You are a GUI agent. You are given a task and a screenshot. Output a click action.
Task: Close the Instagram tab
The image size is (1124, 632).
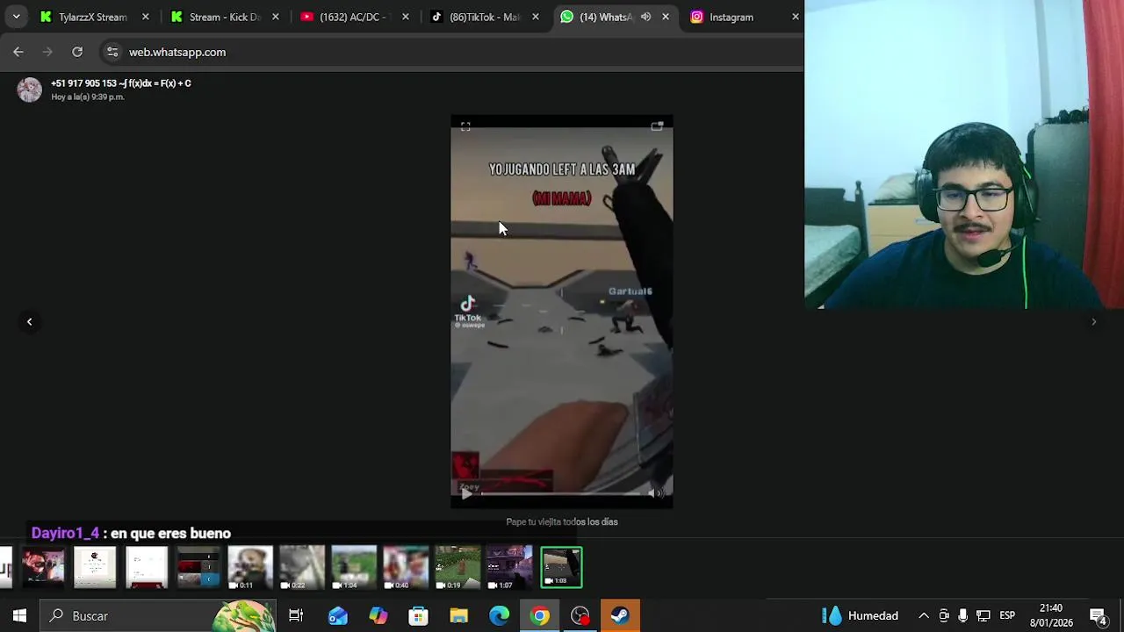pos(796,17)
